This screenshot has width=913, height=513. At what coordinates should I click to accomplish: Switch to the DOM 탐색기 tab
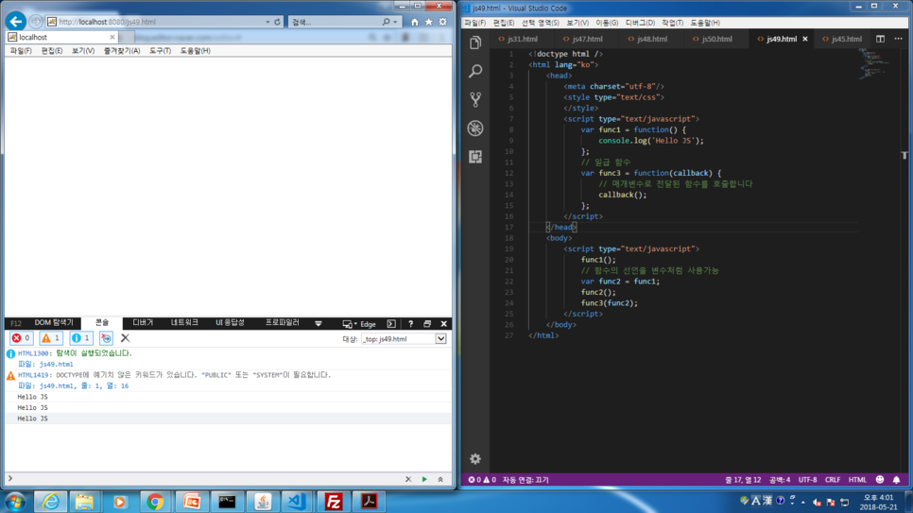[54, 322]
